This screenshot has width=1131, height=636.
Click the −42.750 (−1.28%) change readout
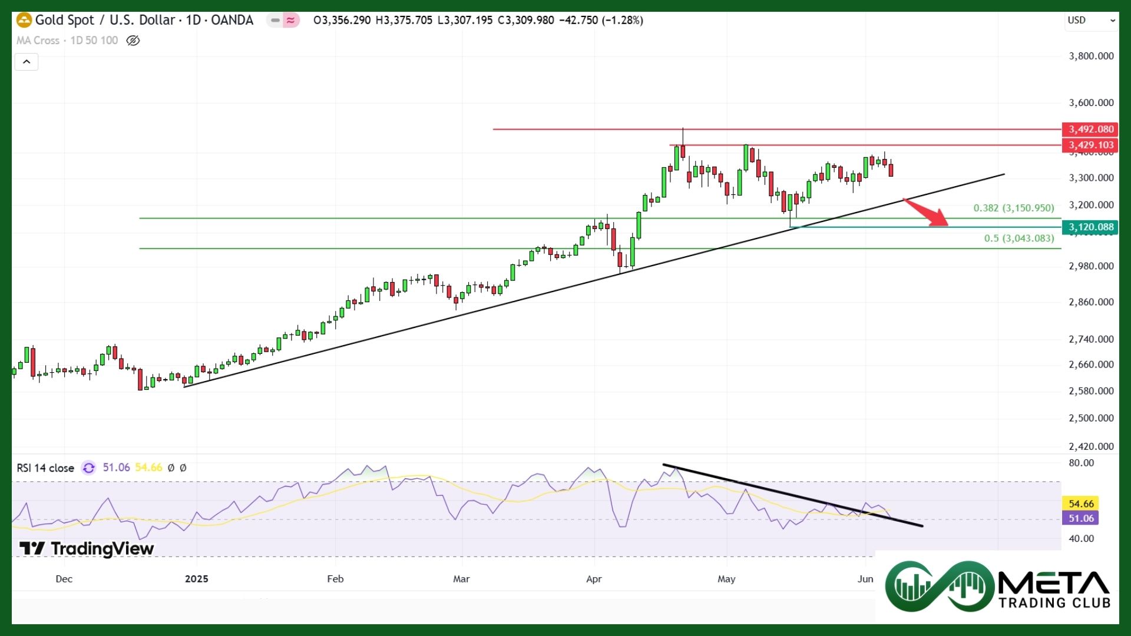[601, 20]
